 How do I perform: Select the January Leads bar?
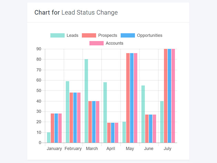tap(49, 137)
